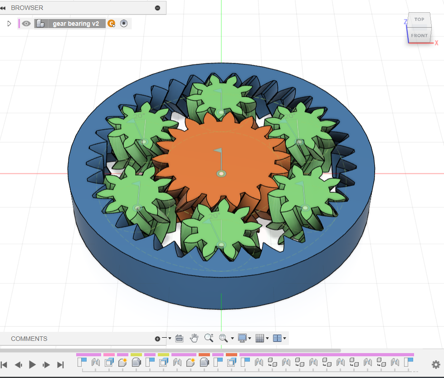Toggle visibility of gear bearing v2

click(x=26, y=24)
